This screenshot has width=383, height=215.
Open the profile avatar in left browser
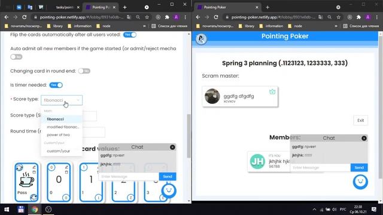[x=176, y=17]
